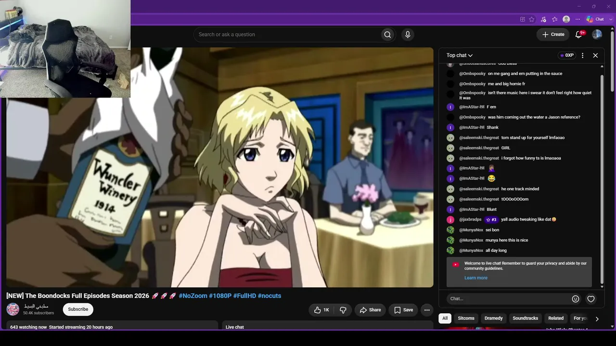Screen dimensions: 616x346
Task: Click the channel avatar below the video title
Action: 13,309
